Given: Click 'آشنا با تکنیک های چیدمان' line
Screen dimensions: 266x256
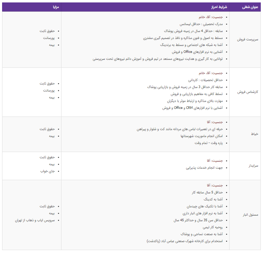Looking at the screenshot, I should [x=205, y=206].
